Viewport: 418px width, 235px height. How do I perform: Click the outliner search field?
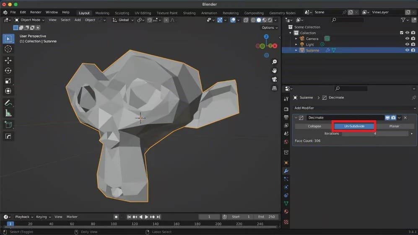coord(348,20)
